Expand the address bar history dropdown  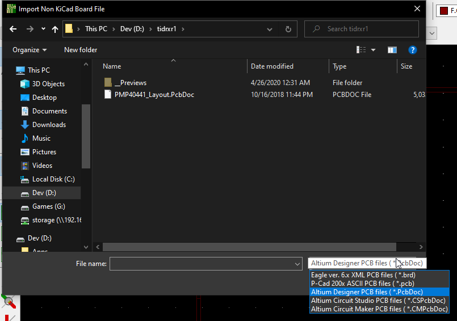[270, 29]
